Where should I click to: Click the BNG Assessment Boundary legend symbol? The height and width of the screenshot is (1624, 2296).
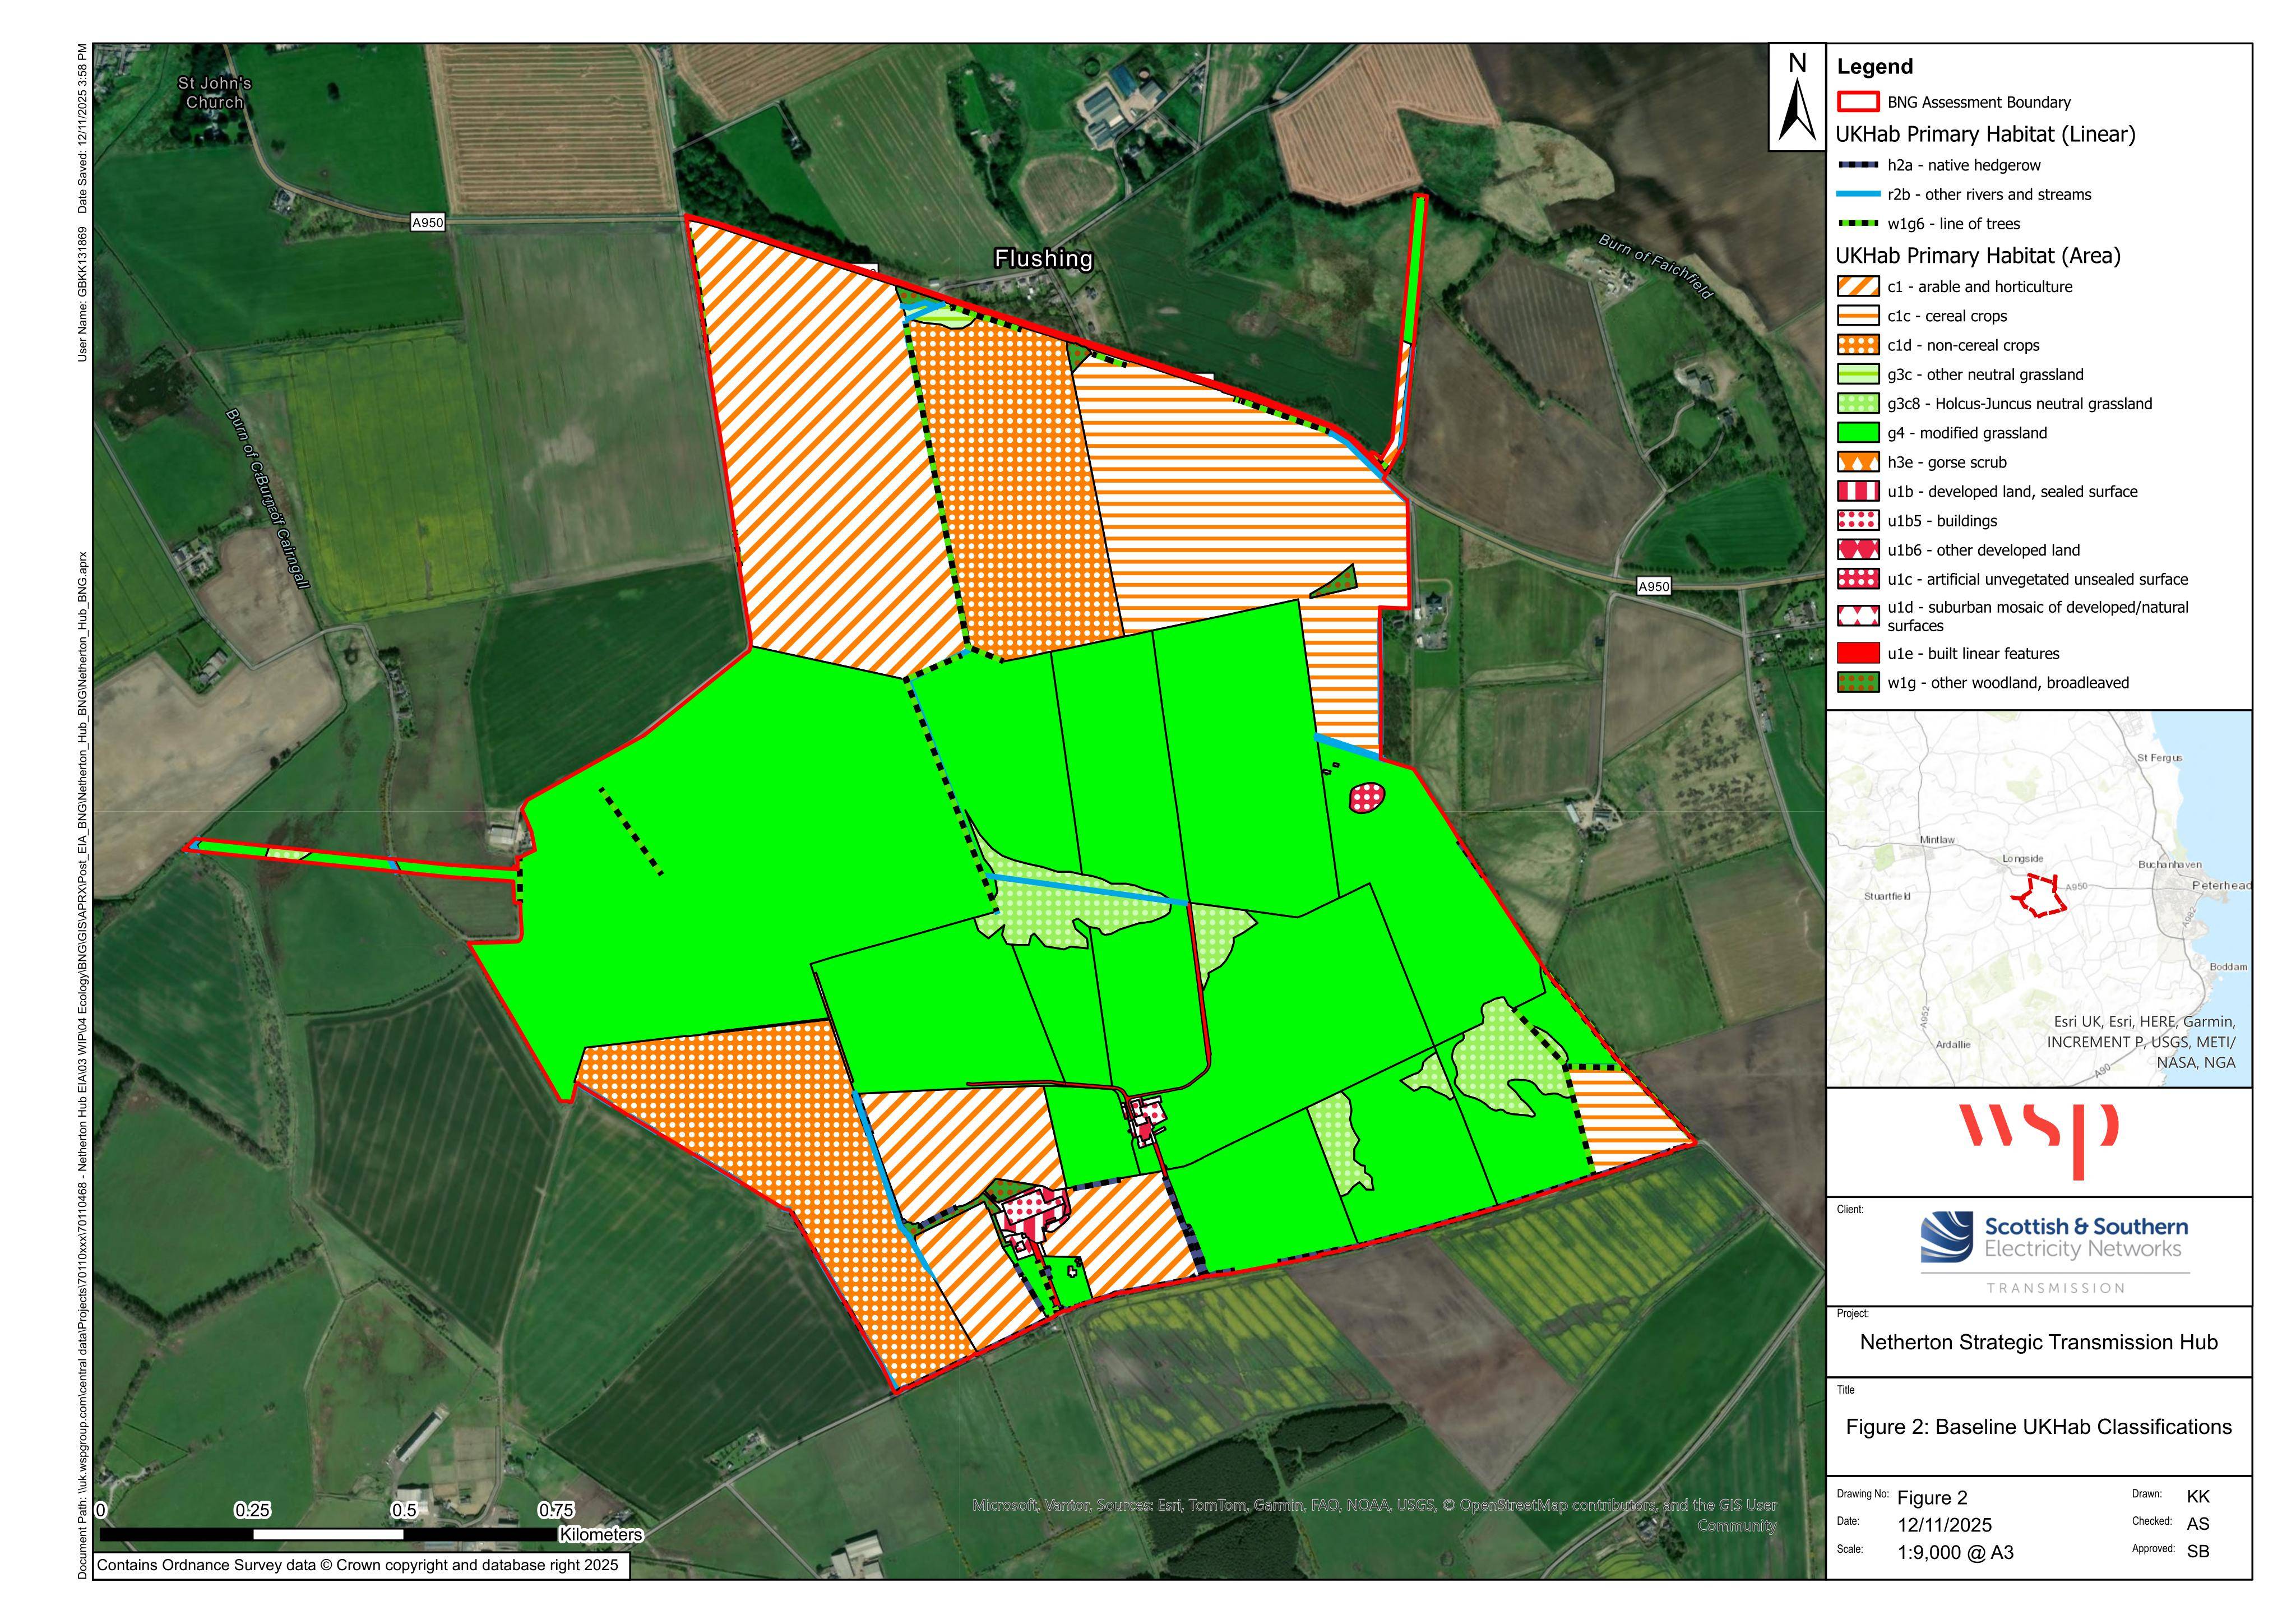tap(1858, 102)
